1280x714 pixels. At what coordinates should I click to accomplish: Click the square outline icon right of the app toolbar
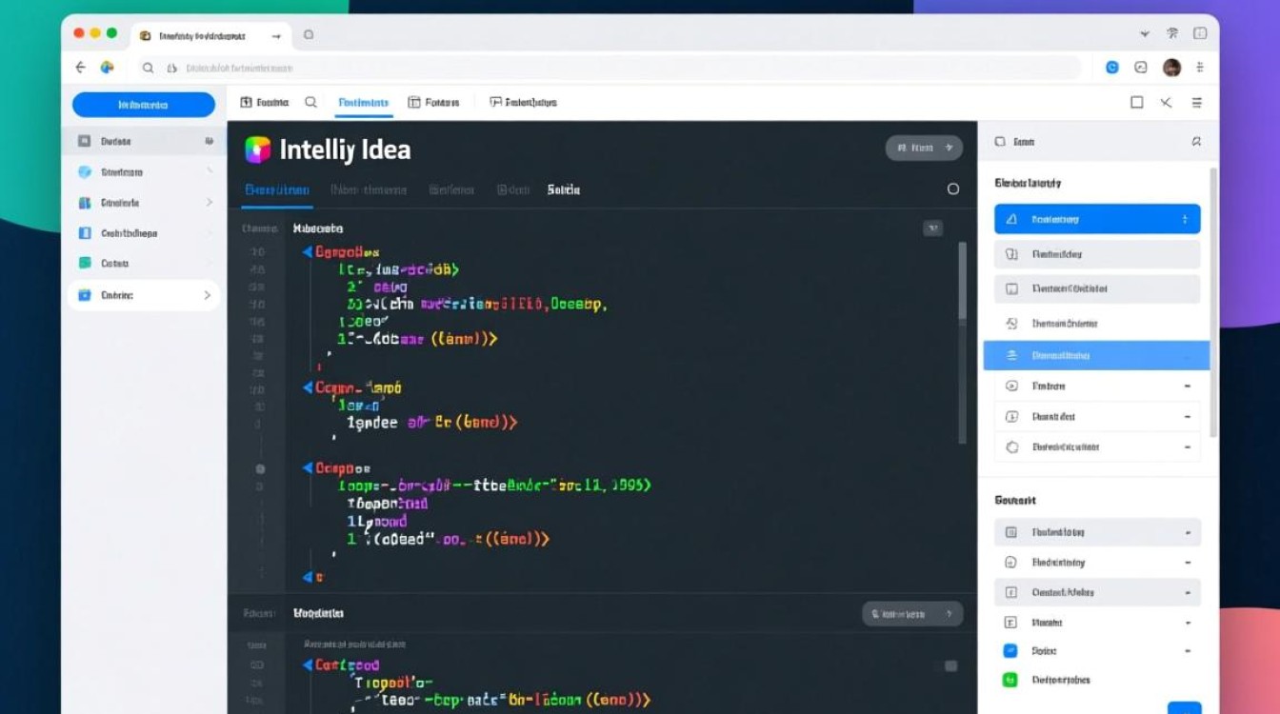point(1136,102)
